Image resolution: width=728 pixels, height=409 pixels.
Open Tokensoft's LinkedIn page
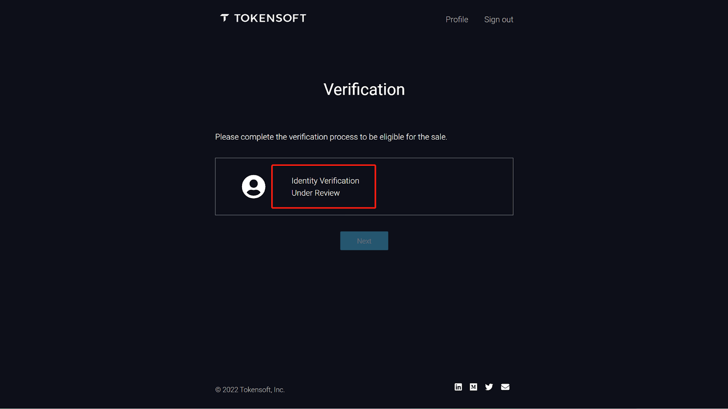click(x=458, y=387)
